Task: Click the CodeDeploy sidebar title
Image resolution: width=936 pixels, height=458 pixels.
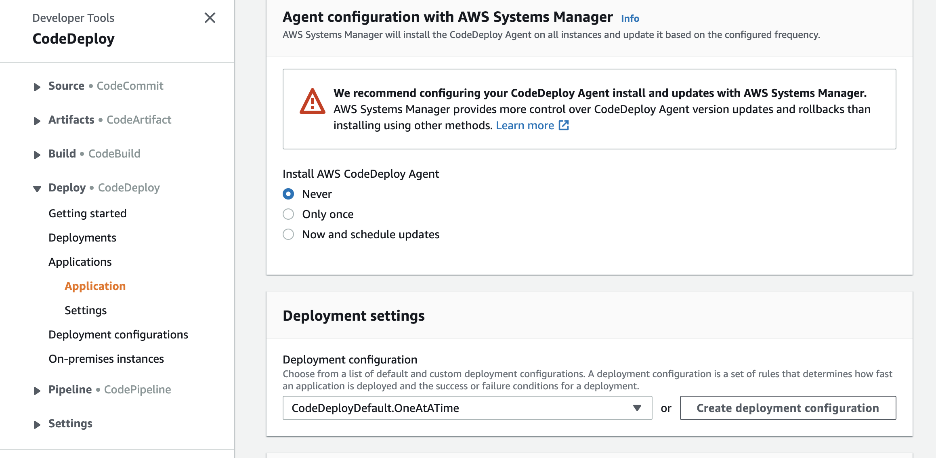Action: coord(73,39)
